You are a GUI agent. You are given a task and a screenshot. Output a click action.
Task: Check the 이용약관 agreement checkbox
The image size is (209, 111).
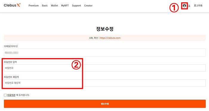5,95
